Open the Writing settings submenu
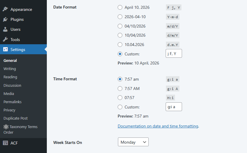 point(10,69)
